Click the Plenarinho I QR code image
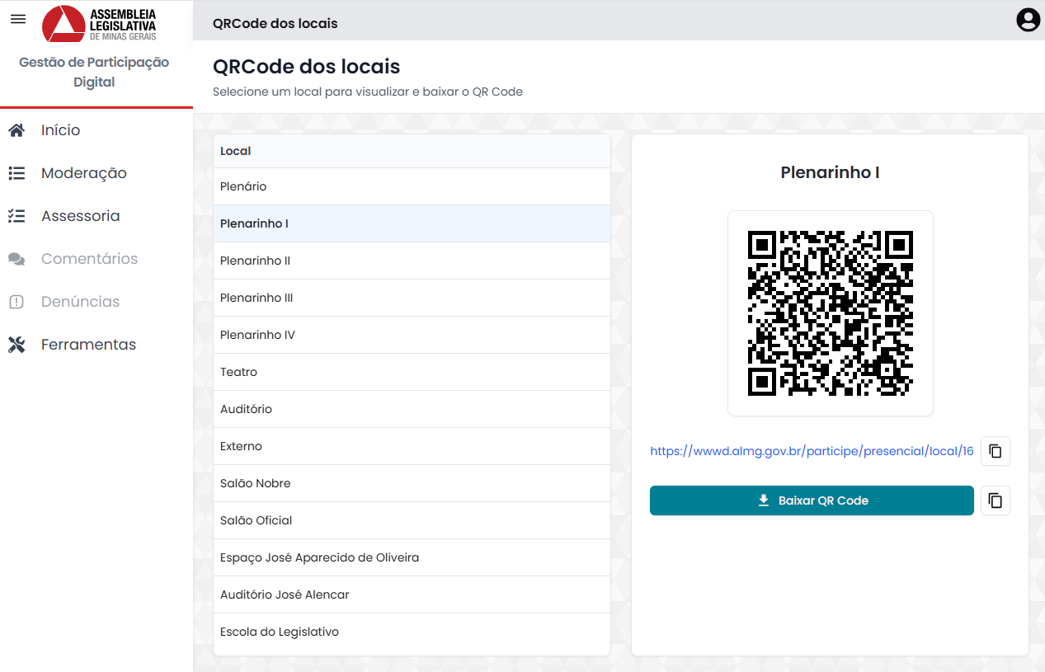Viewport: 1045px width, 672px height. (830, 313)
